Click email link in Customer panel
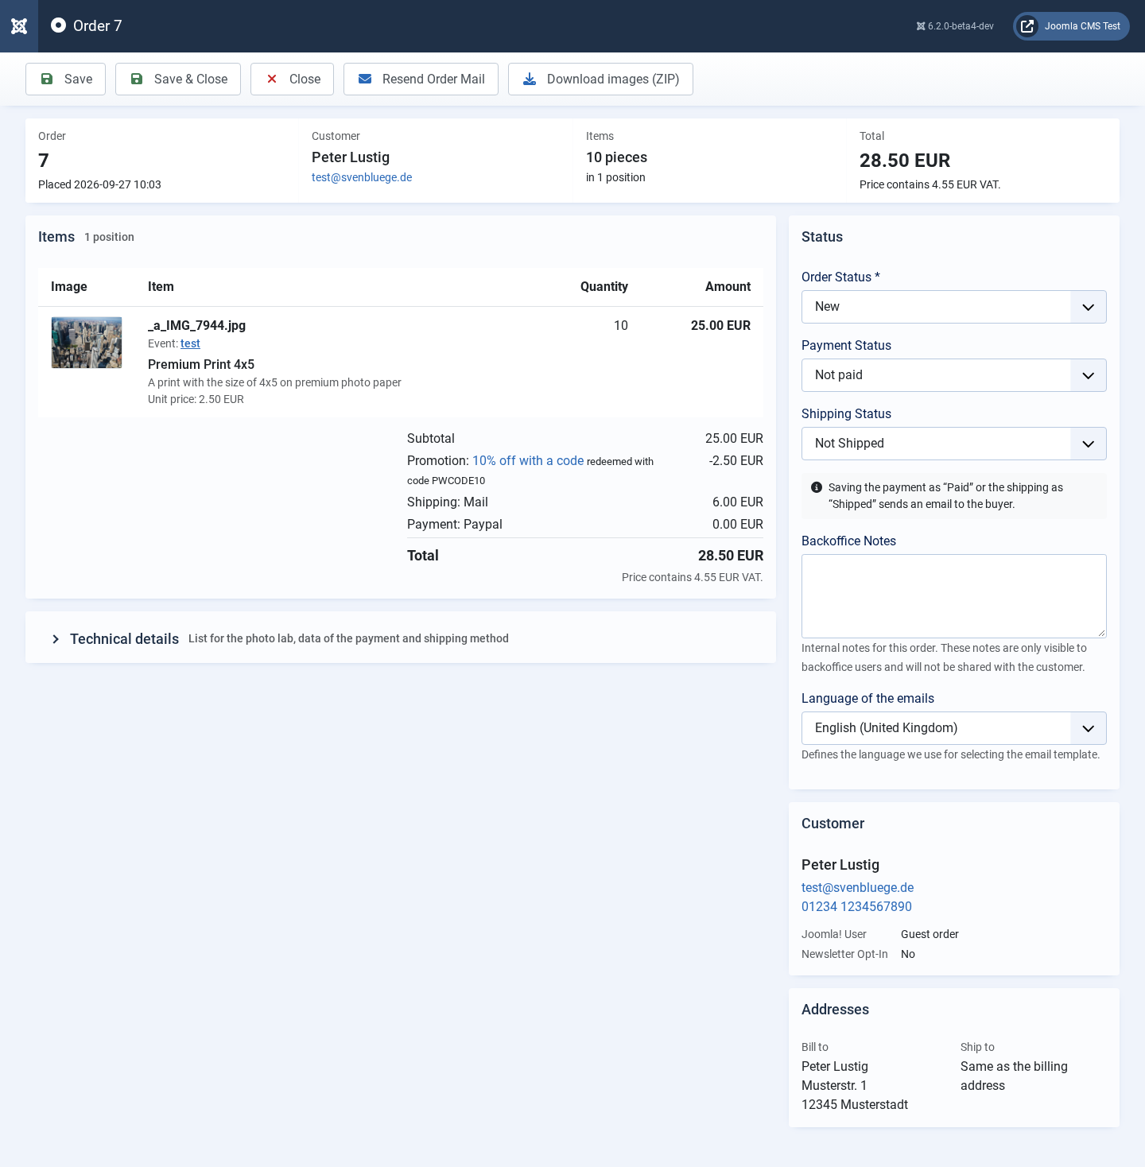Screen dimensions: 1145x1167 pyautogui.click(x=857, y=887)
